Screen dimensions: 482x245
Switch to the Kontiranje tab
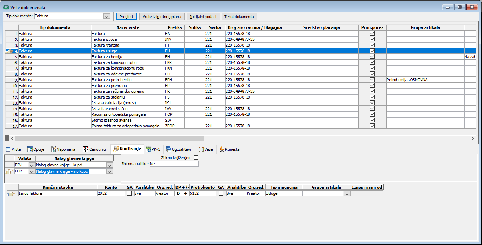pyautogui.click(x=128, y=149)
